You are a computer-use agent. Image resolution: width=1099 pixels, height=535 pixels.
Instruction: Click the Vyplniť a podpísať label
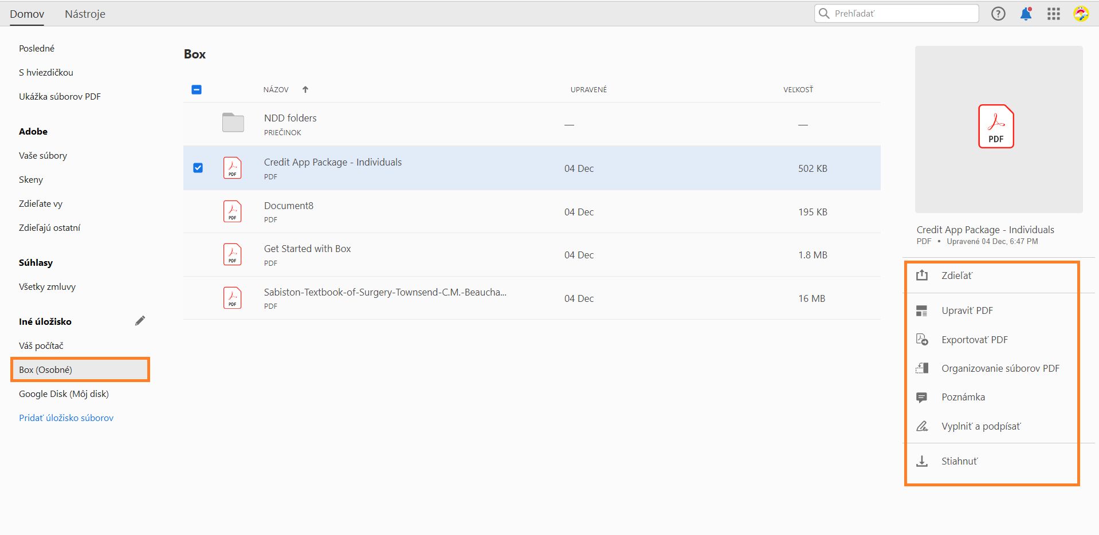pos(981,426)
